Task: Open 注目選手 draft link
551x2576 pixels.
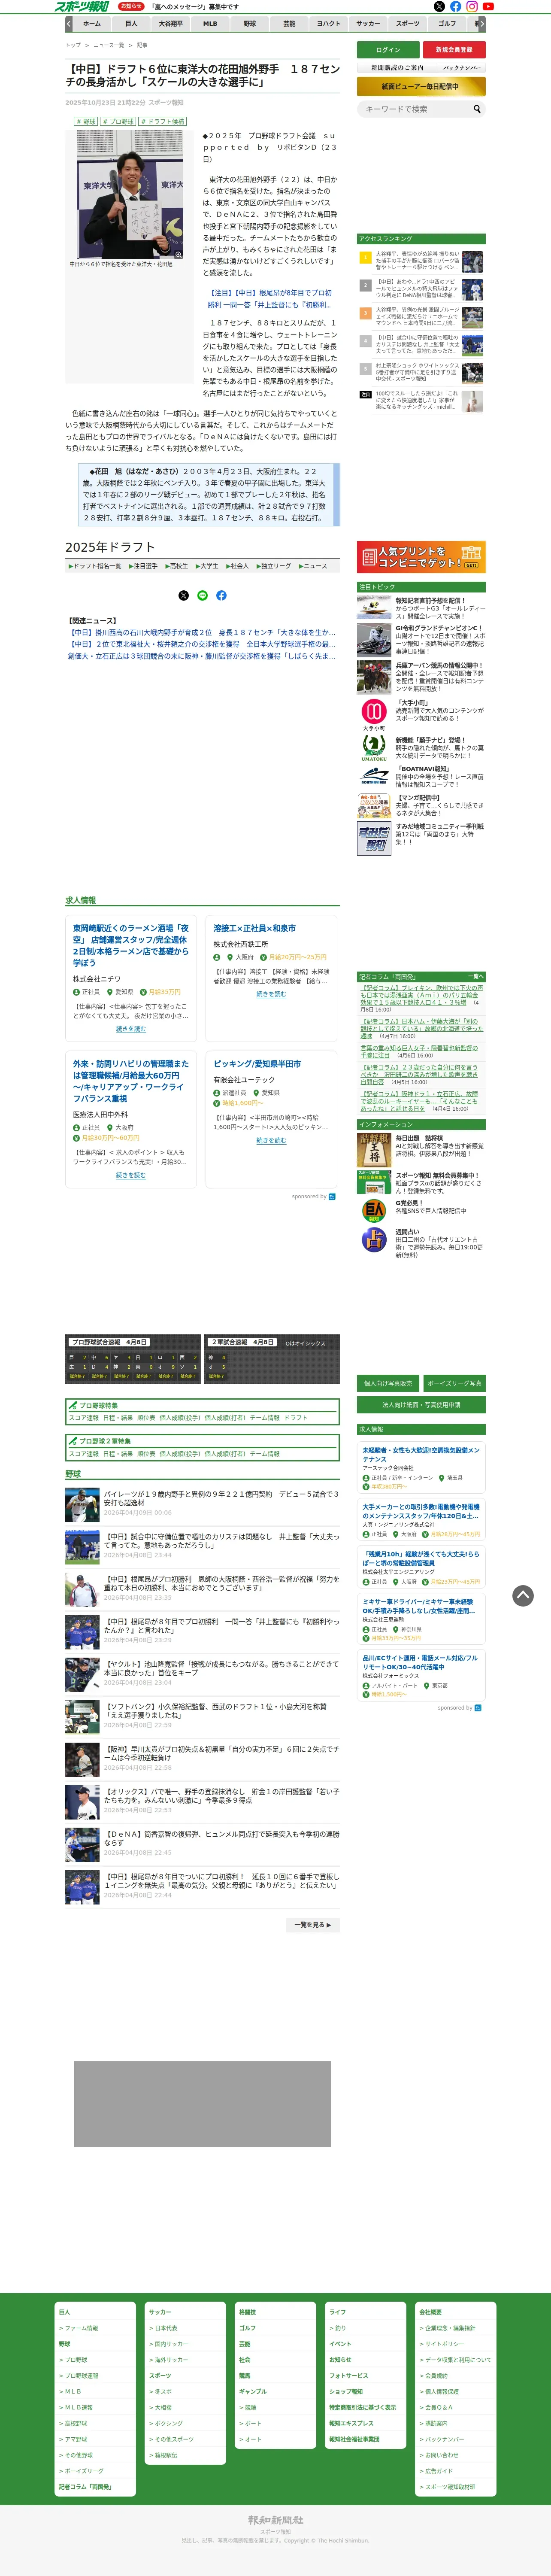Action: [142, 566]
